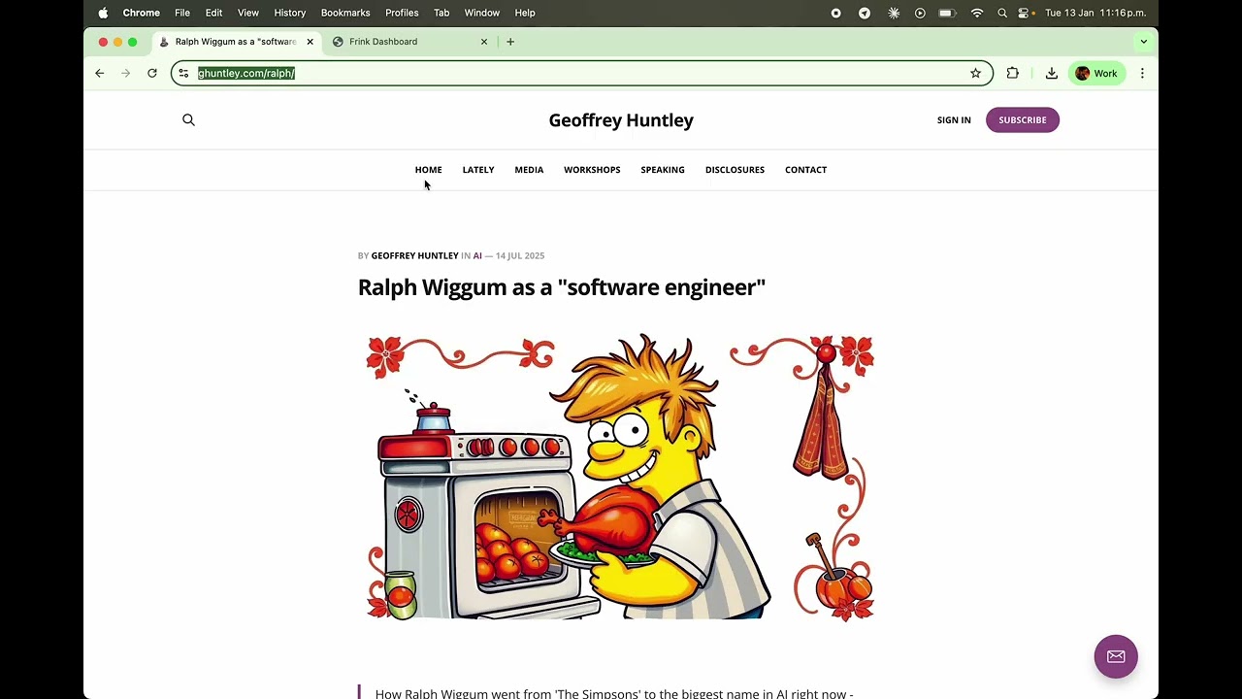Reload the page with the refresh icon

[x=152, y=73]
